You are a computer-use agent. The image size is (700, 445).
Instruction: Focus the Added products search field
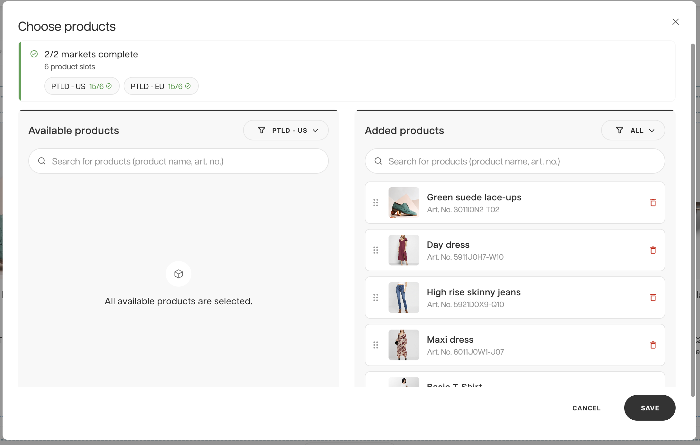[515, 161]
